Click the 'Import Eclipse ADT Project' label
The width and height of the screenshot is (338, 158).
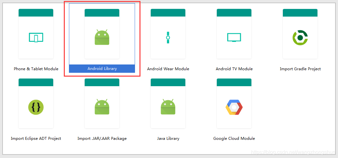coord(36,139)
